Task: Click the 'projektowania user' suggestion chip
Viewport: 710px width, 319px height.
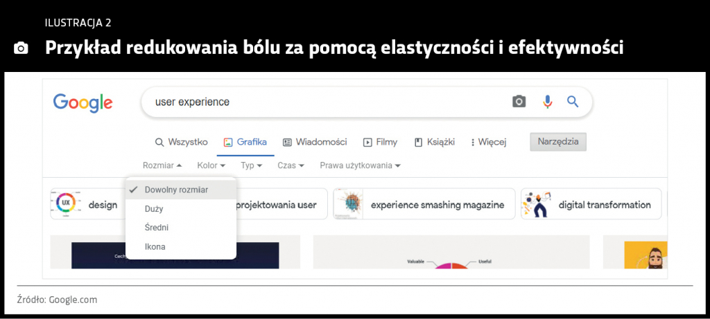Action: pyautogui.click(x=282, y=204)
